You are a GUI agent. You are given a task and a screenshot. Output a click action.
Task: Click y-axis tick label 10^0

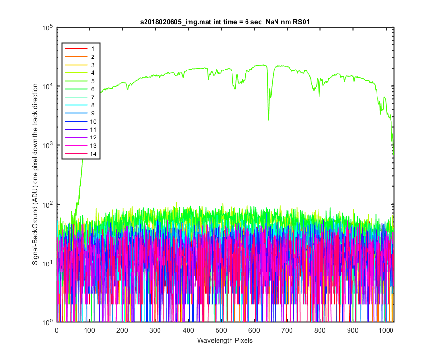pyautogui.click(x=47, y=323)
